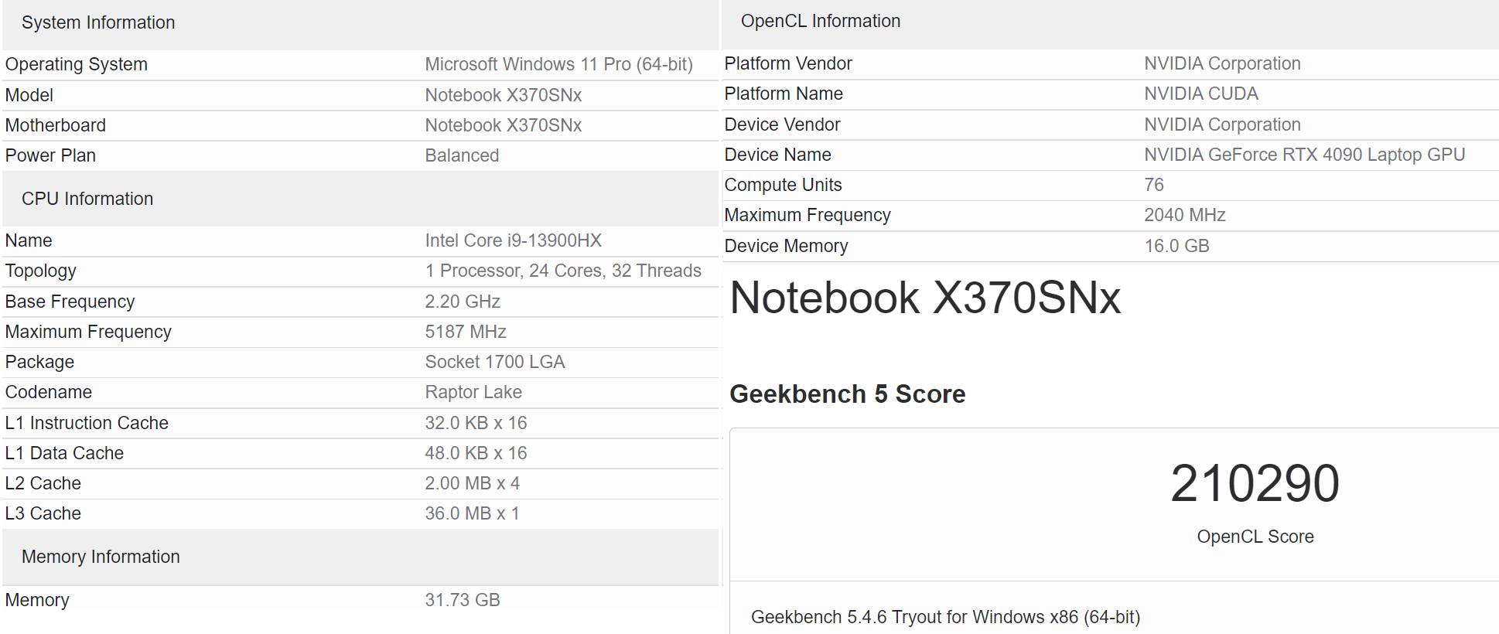The height and width of the screenshot is (634, 1499).
Task: Click the OpenCL Information section header
Action: (x=821, y=22)
